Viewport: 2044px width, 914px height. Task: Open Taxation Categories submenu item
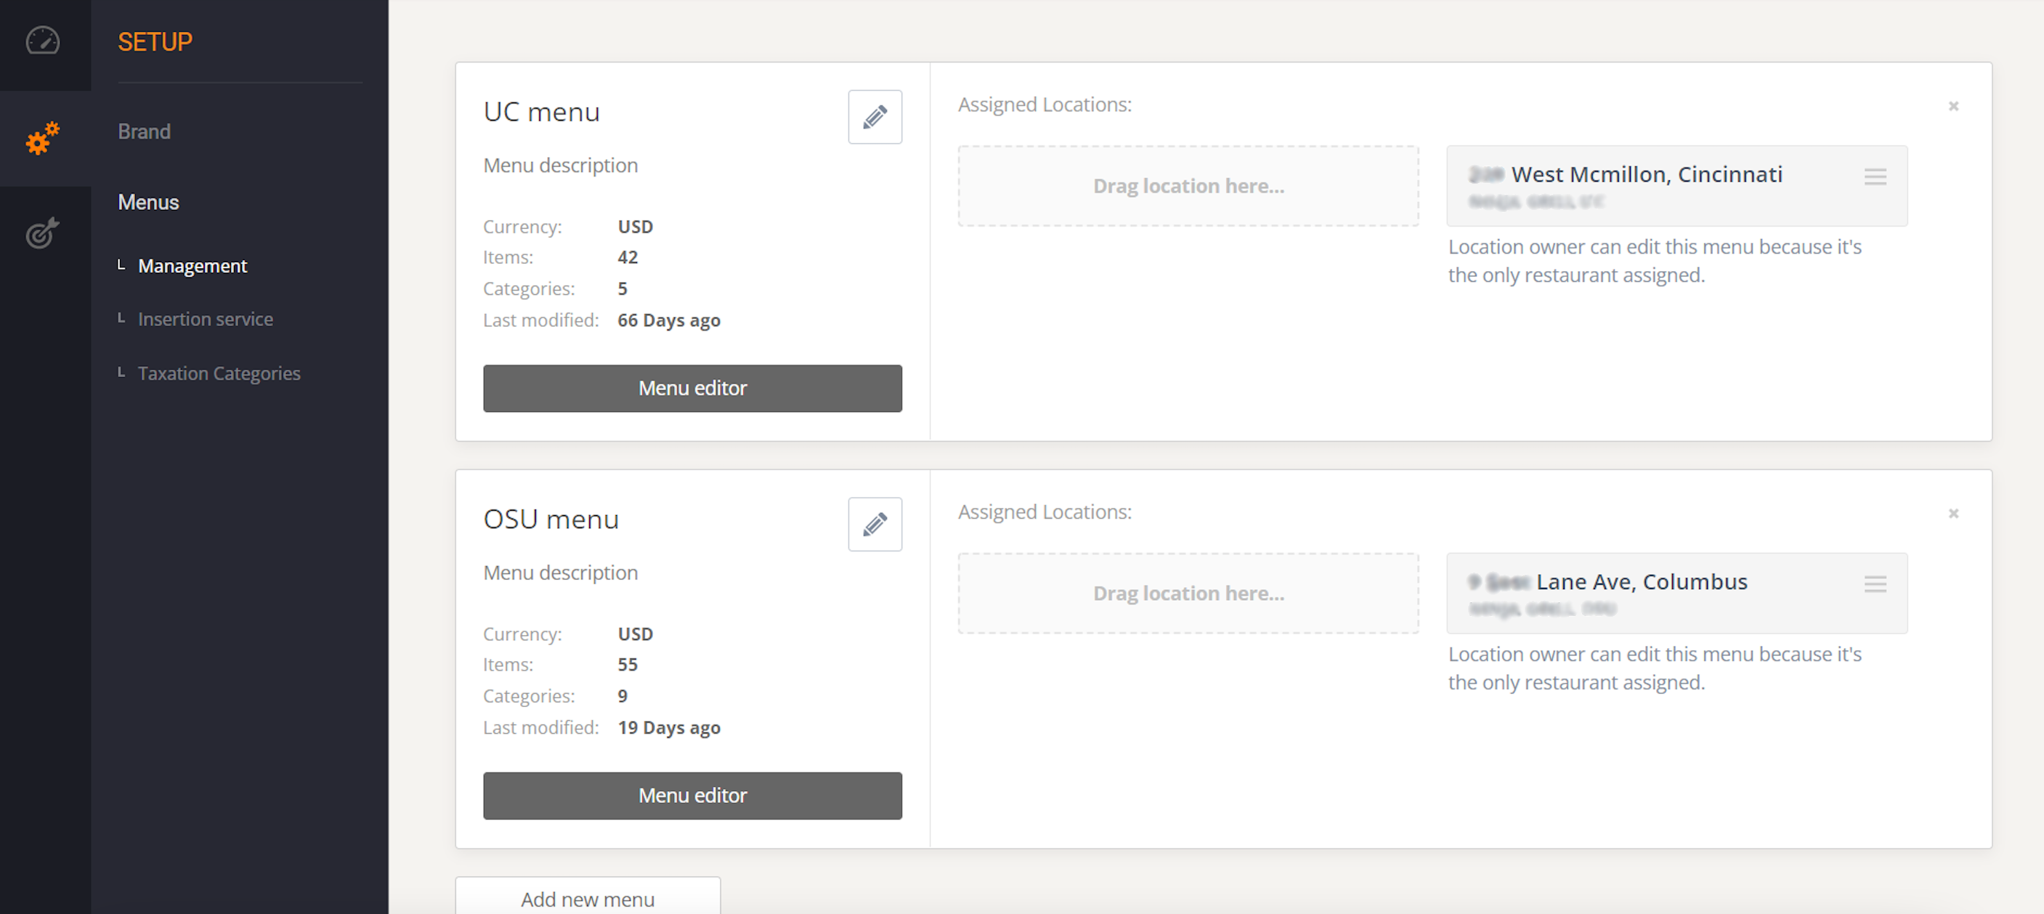pyautogui.click(x=219, y=373)
